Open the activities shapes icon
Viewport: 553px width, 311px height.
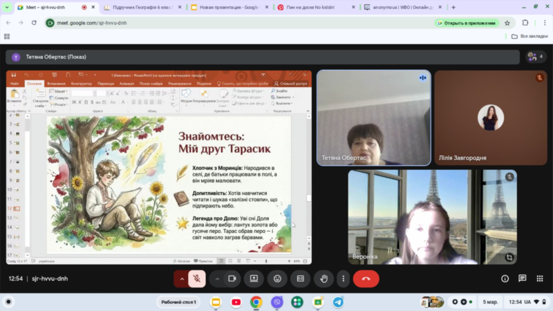point(538,279)
